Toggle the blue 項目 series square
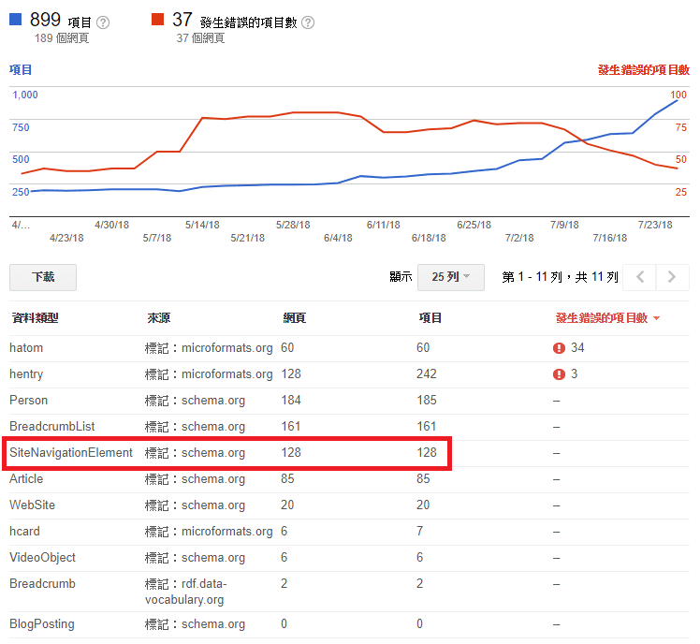 tap(16, 20)
